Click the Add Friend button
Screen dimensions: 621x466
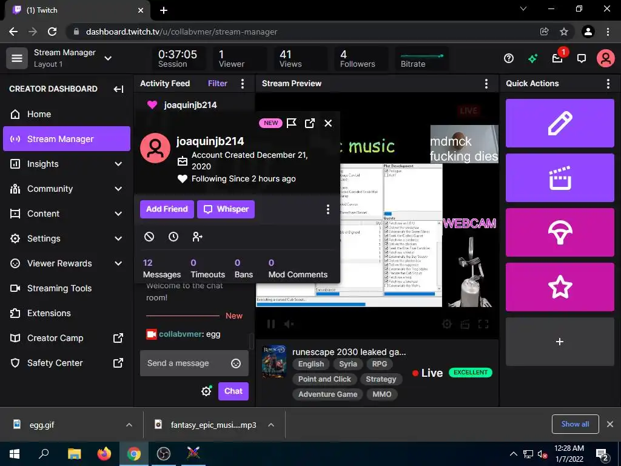click(167, 209)
